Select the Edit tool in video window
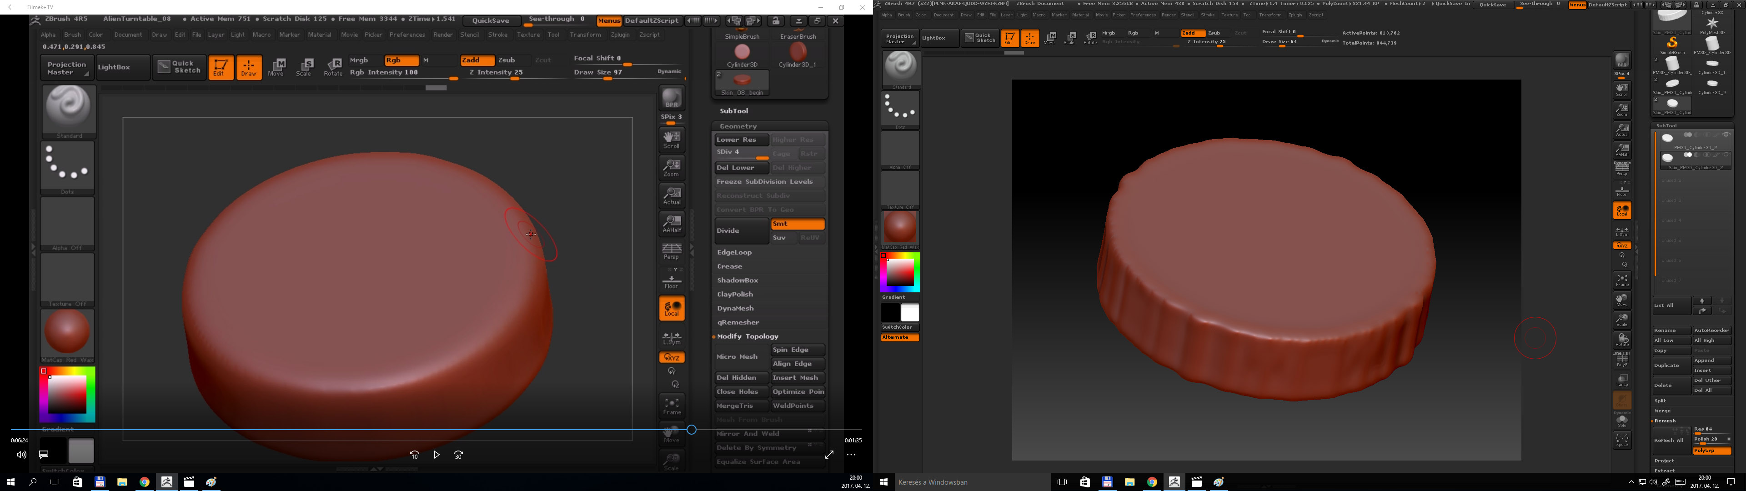 pos(220,67)
